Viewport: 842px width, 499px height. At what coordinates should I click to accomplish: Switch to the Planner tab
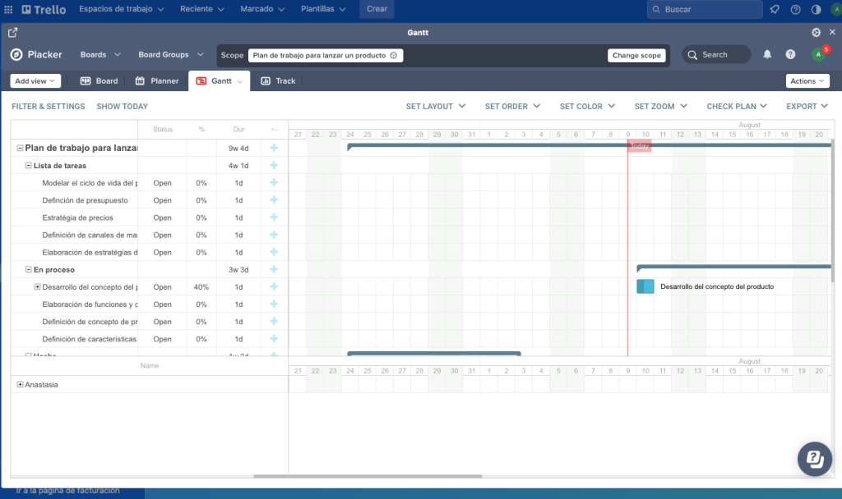[157, 81]
